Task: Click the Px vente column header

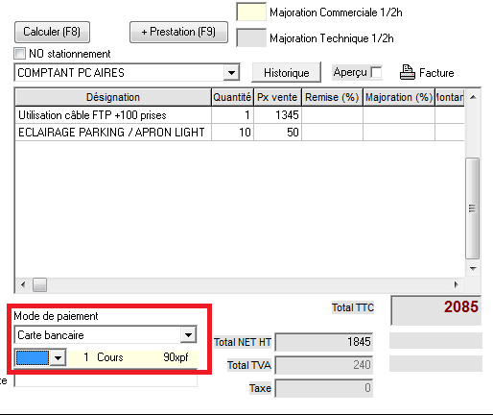Action: coord(277,97)
